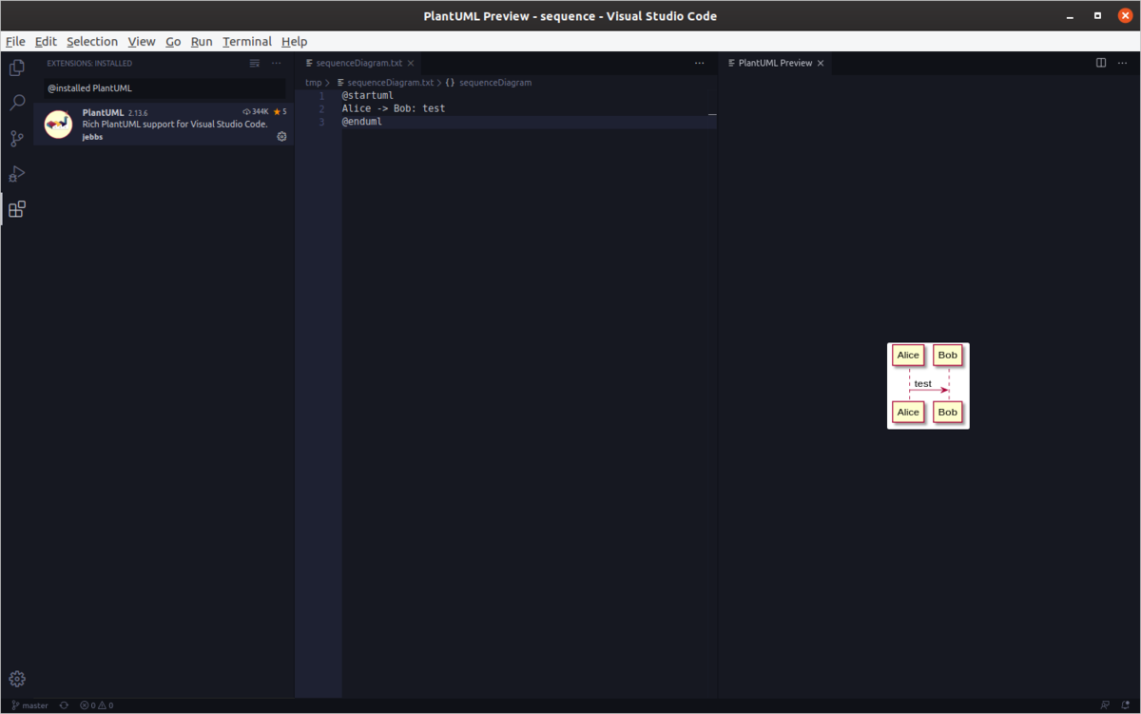1141x714 pixels.
Task: Click line number 2 in gutter
Action: (321, 108)
